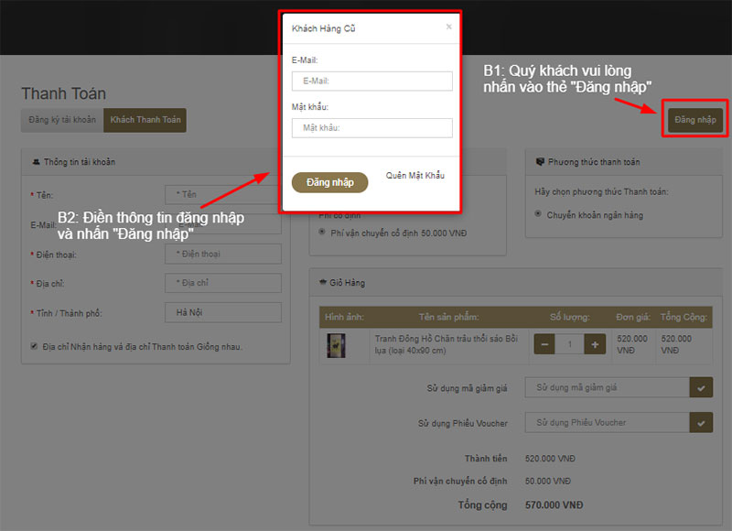Screen dimensions: 732x531
Task: Open the Tỉnh / Thành phố dropdown
Action: tap(222, 313)
